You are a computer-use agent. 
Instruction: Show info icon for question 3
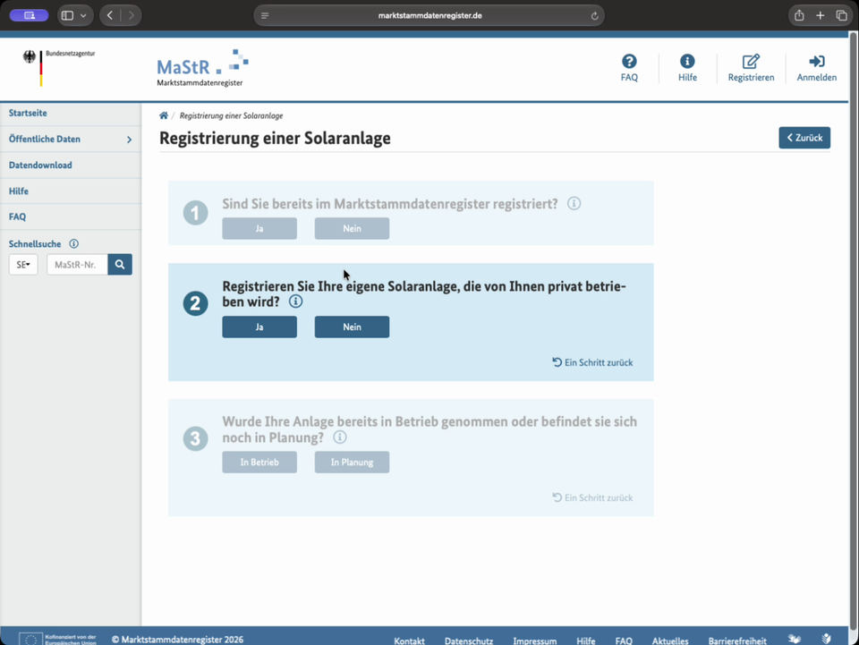tap(340, 437)
